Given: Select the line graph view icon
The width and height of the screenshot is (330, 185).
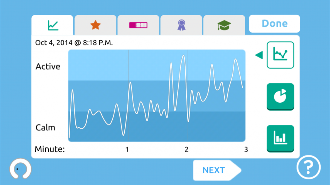Looking at the screenshot, I should pos(280,55).
